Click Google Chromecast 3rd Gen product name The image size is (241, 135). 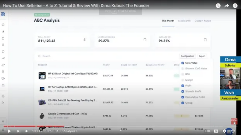point(67,114)
